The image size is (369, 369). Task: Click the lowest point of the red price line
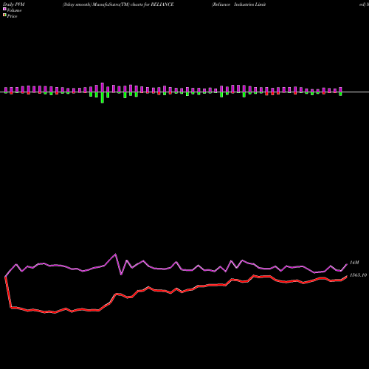[55, 313]
